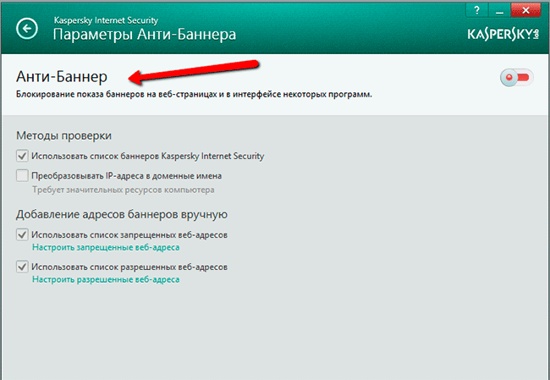The width and height of the screenshot is (550, 380).
Task: Click the 'Kaspersky Internet Security' header text
Action: click(x=106, y=20)
